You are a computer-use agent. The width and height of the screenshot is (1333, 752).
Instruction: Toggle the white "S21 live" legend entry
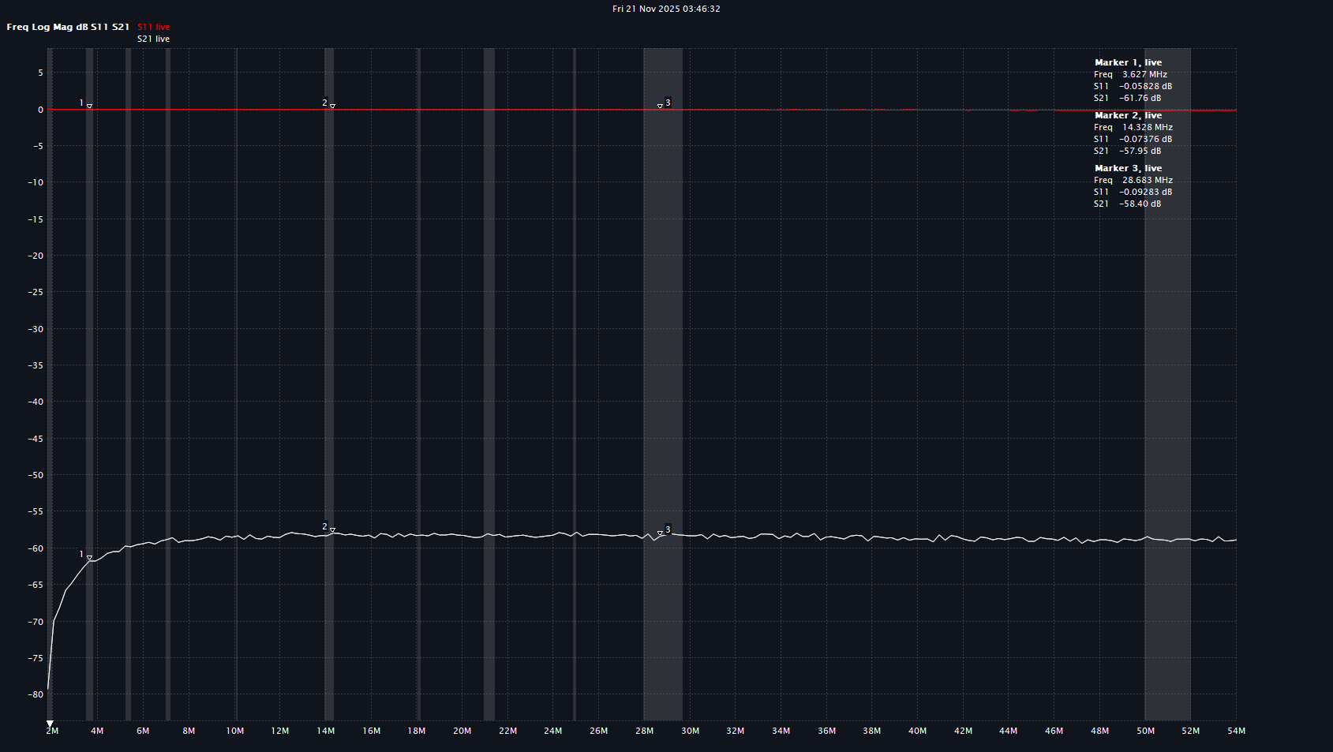(153, 39)
